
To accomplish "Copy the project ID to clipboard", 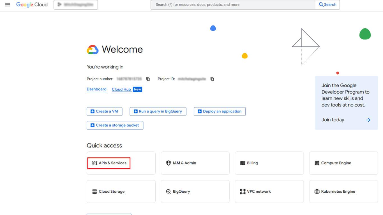I will (212, 79).
